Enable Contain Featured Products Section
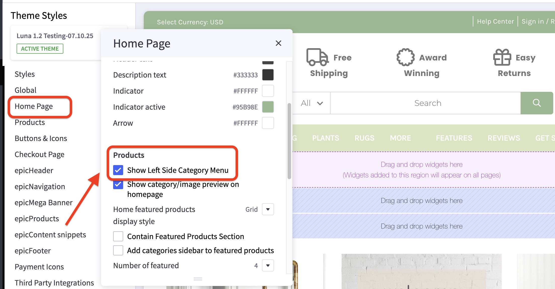This screenshot has height=289, width=555. [118, 236]
